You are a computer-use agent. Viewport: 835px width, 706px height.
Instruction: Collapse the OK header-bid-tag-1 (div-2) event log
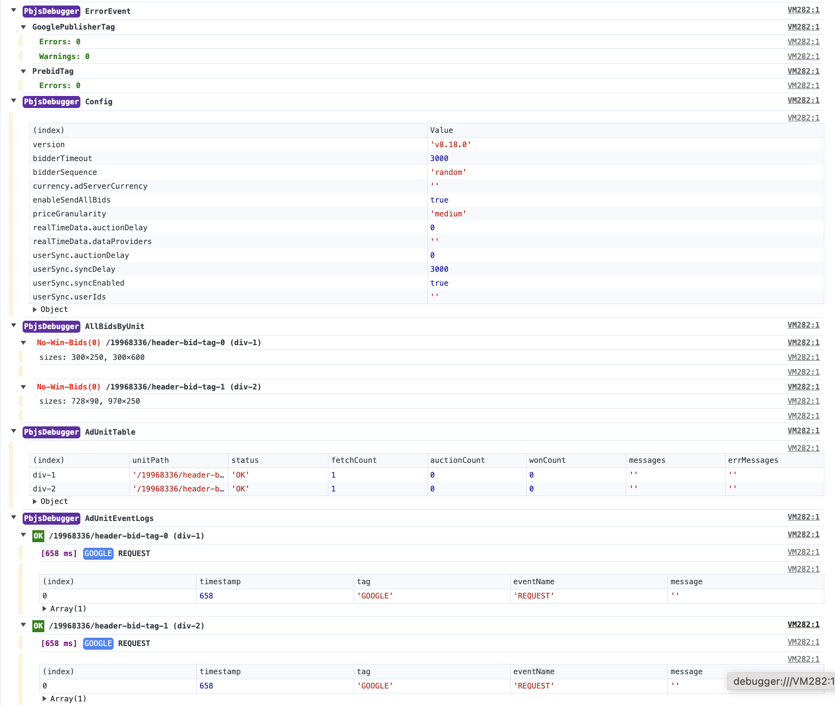click(24, 625)
